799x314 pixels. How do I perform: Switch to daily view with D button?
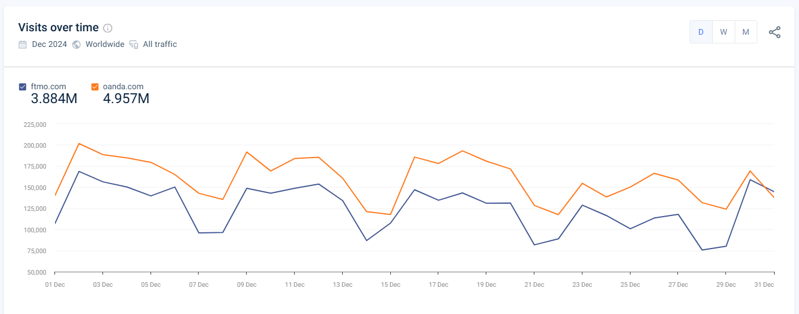click(x=701, y=32)
